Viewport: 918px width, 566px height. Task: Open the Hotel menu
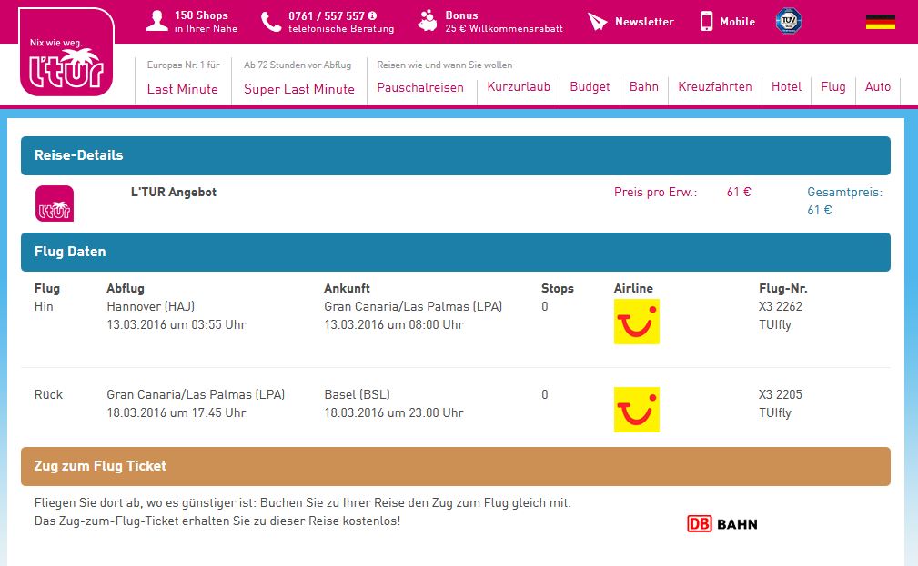coord(786,86)
